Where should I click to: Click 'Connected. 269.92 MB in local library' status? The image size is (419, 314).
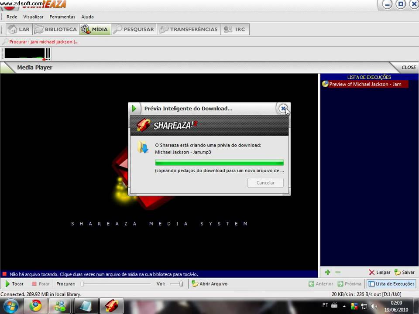tap(41, 294)
